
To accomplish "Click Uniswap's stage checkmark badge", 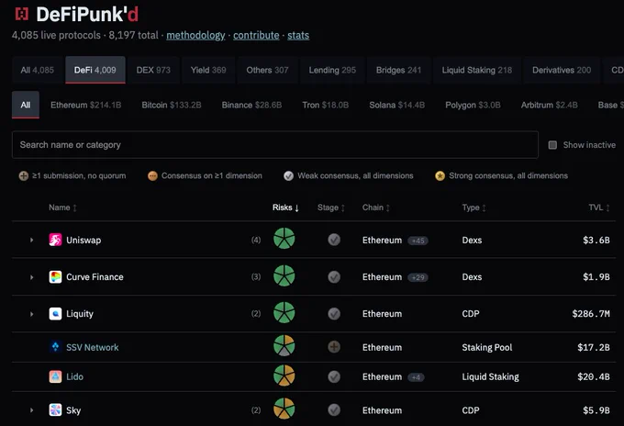I will click(334, 240).
